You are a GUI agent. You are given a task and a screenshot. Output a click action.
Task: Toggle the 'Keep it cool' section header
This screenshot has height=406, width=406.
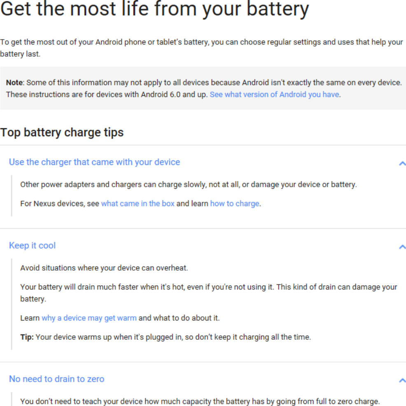pos(32,246)
